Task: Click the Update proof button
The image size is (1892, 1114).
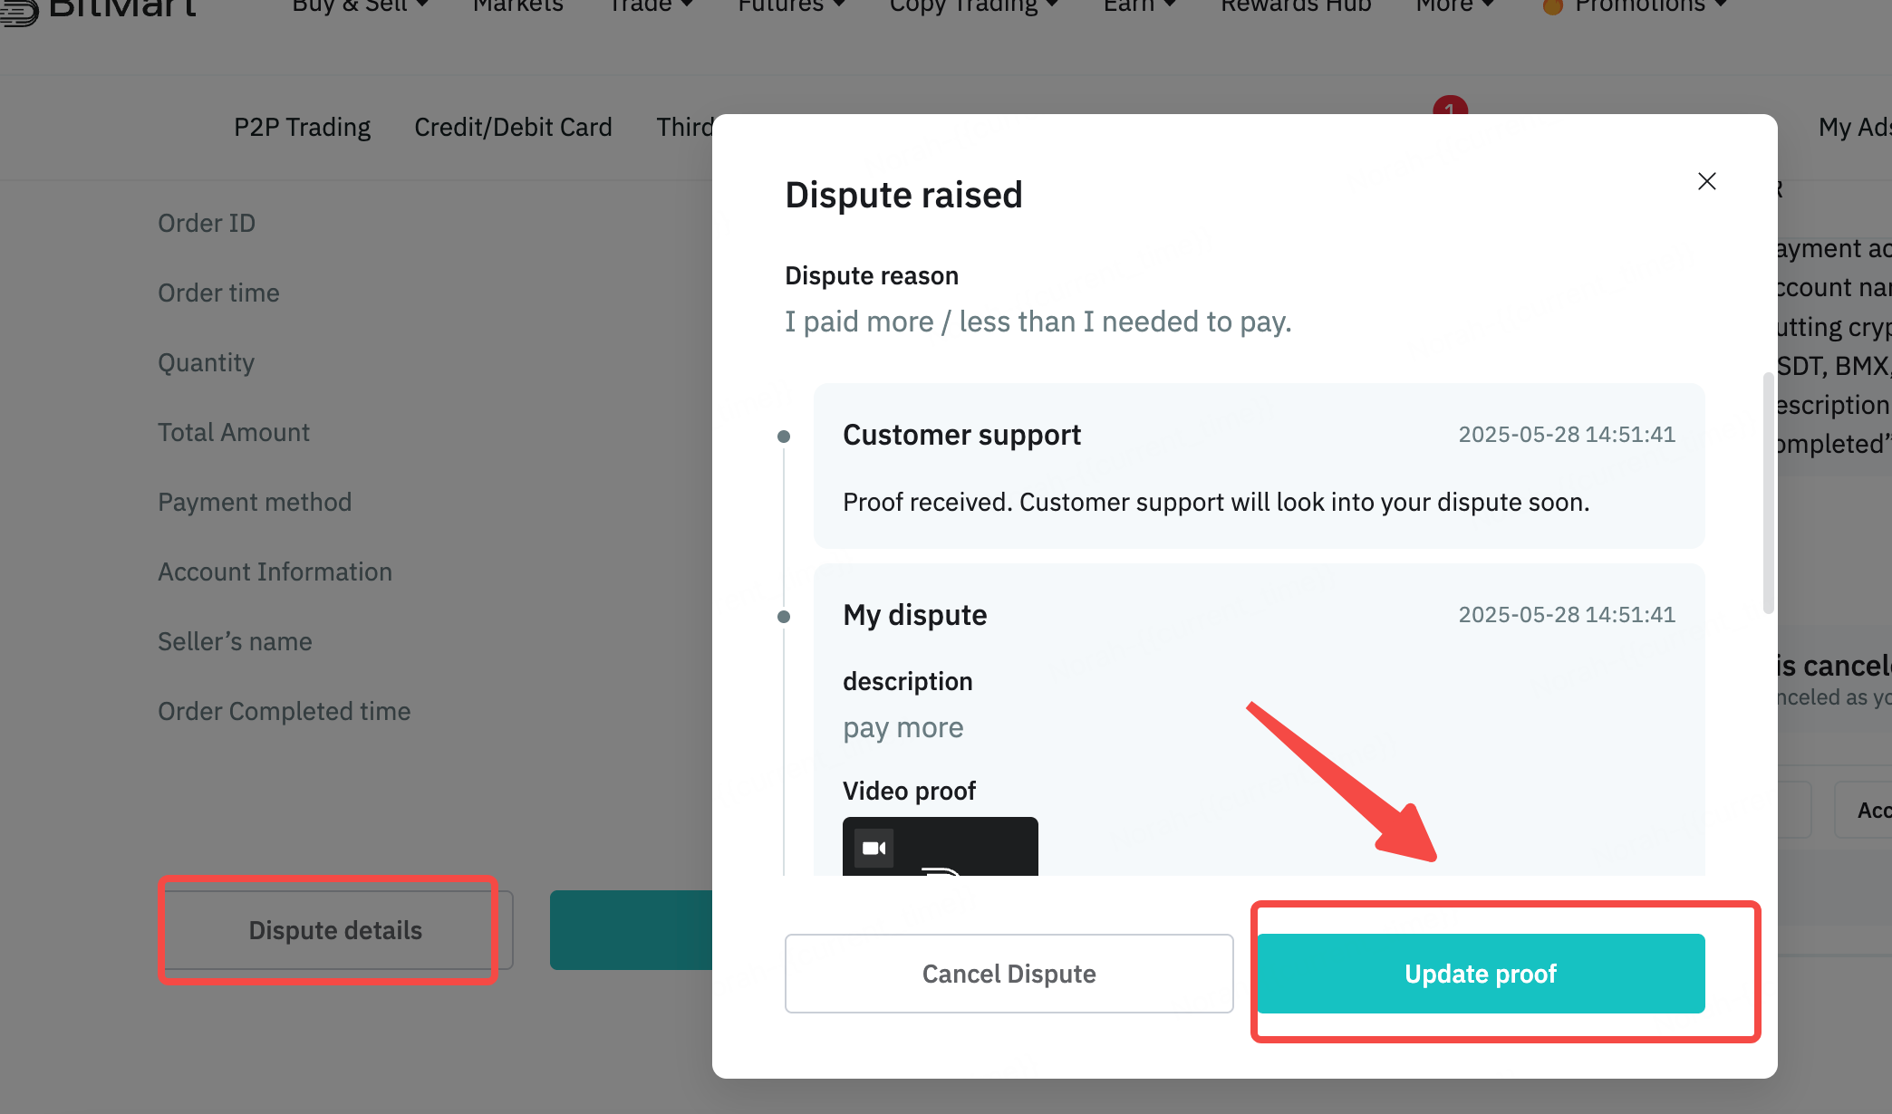Action: 1481,974
